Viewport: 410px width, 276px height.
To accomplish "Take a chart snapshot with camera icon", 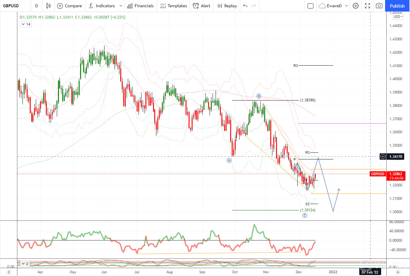I will pos(379,6).
